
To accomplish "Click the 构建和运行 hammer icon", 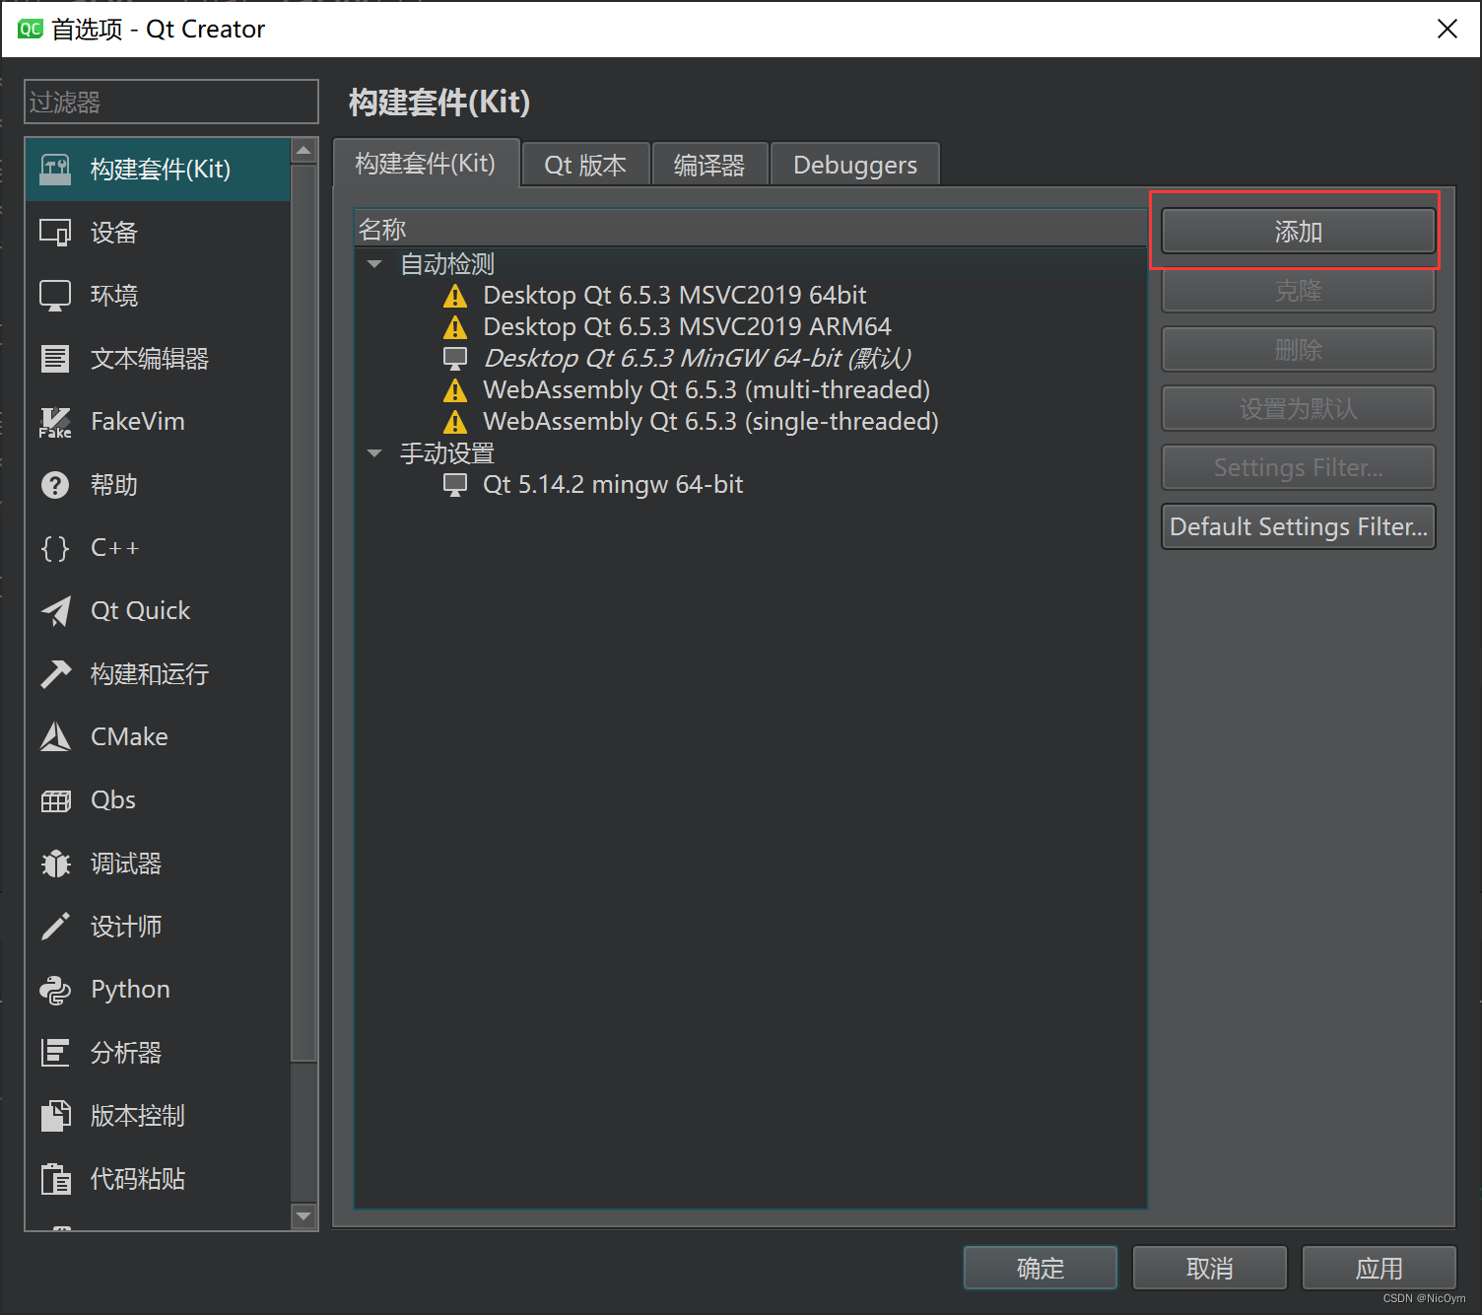I will (x=55, y=674).
